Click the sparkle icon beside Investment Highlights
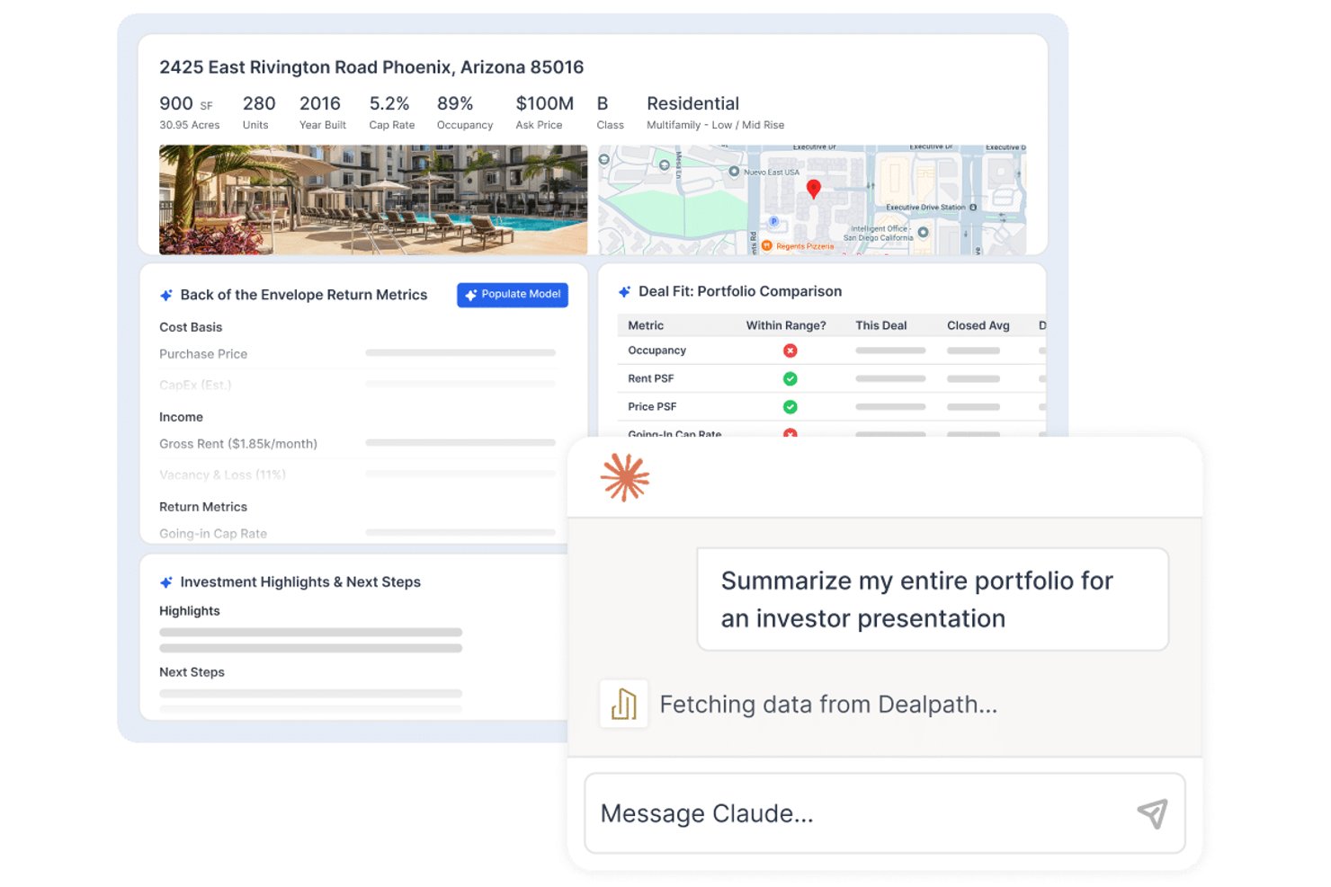 (166, 582)
